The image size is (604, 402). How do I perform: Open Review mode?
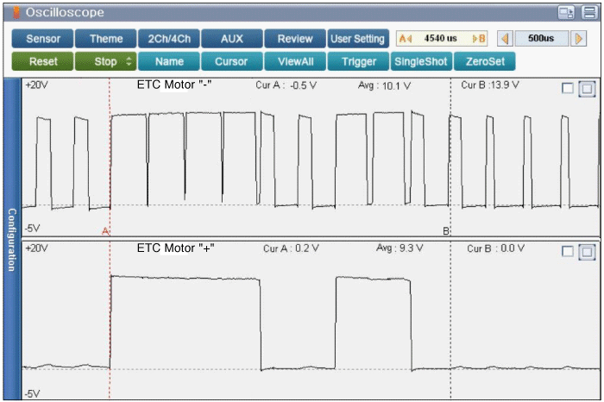point(295,39)
